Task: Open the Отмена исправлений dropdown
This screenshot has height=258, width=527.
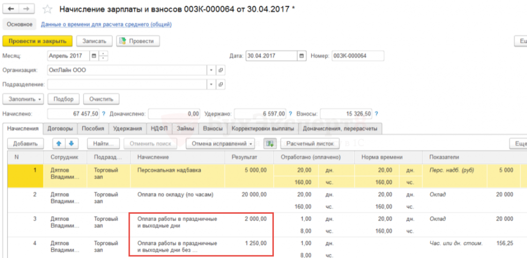Action: [220, 143]
